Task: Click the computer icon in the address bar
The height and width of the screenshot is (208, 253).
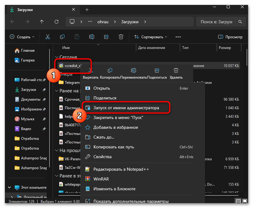Action: (72, 22)
